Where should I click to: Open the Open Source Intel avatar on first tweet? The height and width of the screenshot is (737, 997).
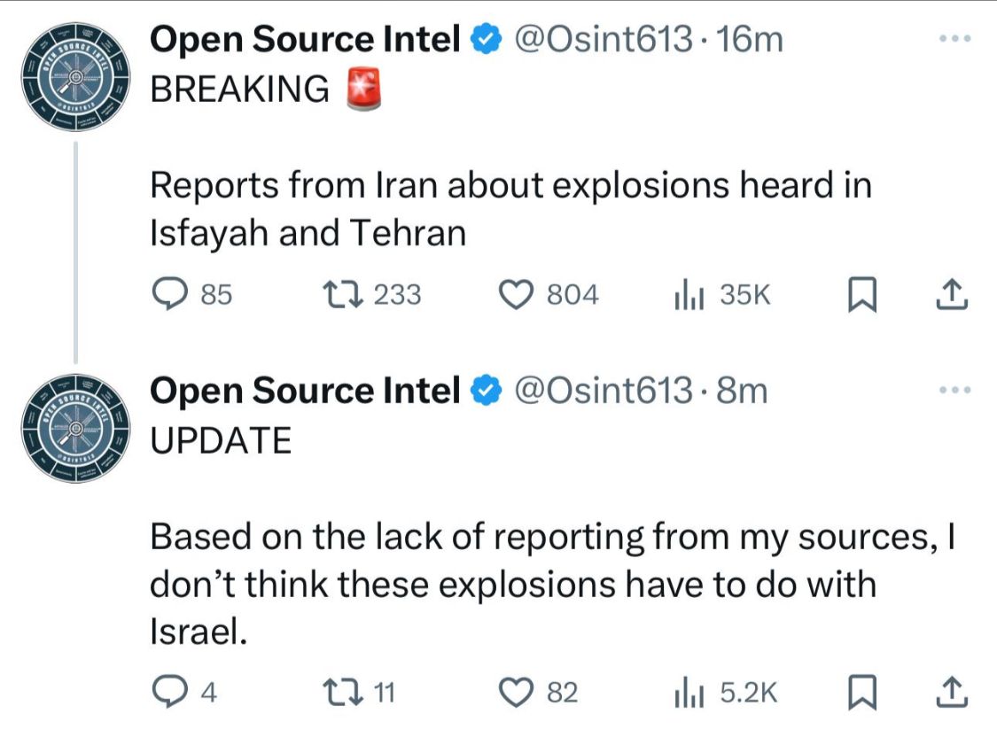pos(76,76)
